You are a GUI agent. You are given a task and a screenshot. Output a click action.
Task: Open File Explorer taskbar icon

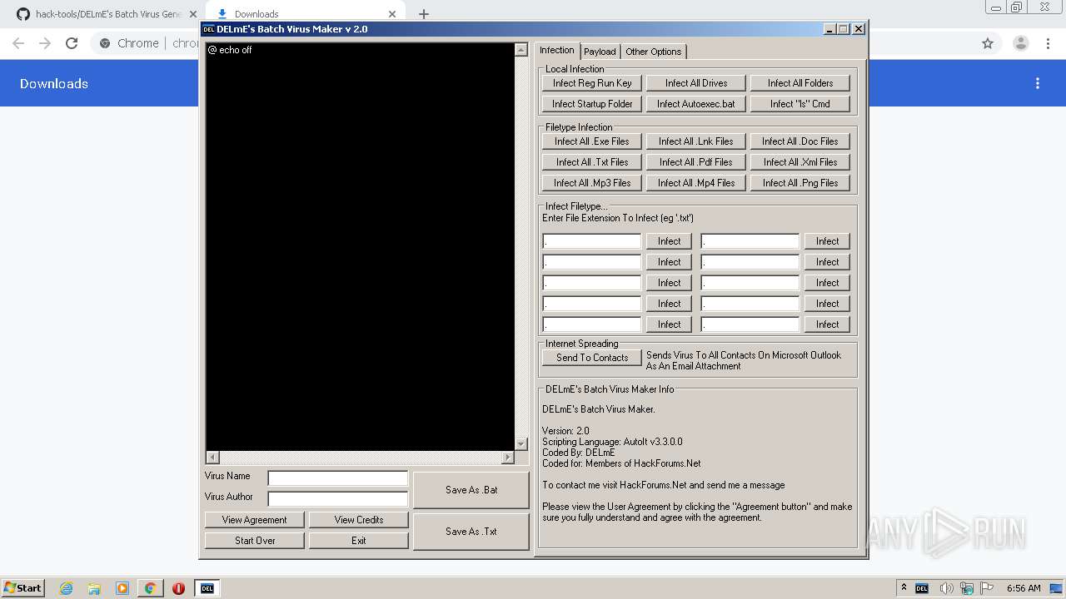coord(94,588)
